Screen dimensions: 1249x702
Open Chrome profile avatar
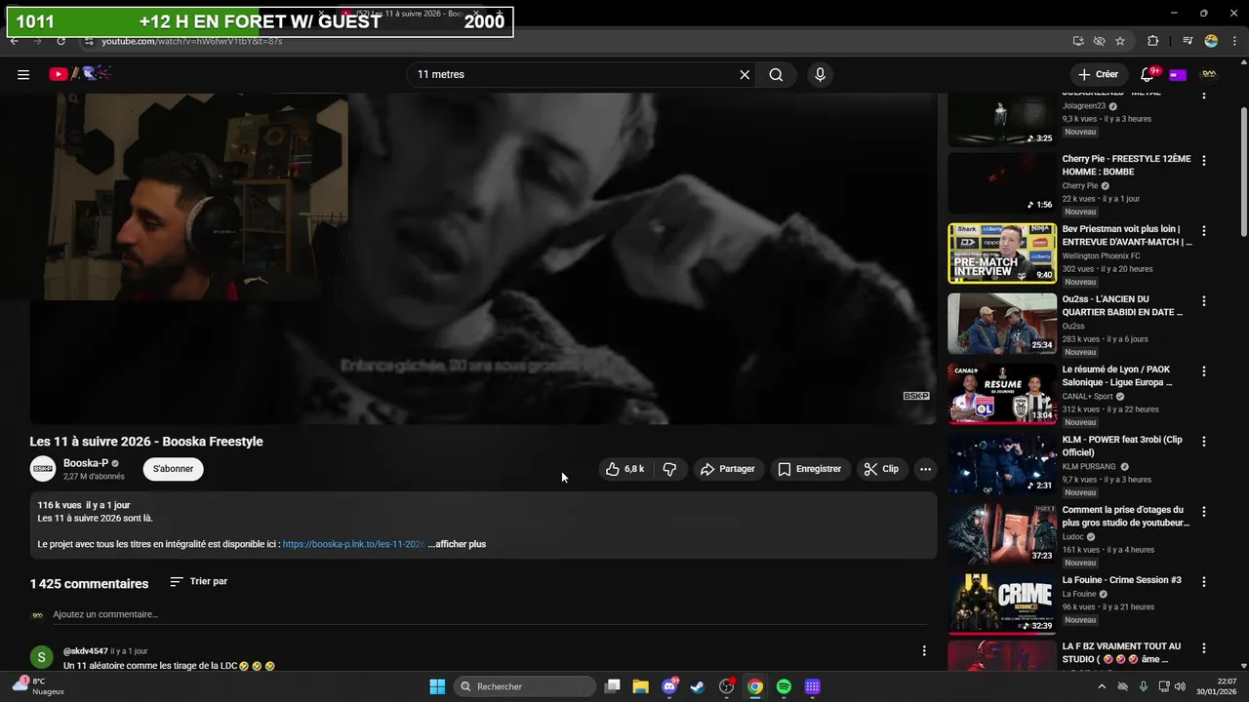[1211, 41]
